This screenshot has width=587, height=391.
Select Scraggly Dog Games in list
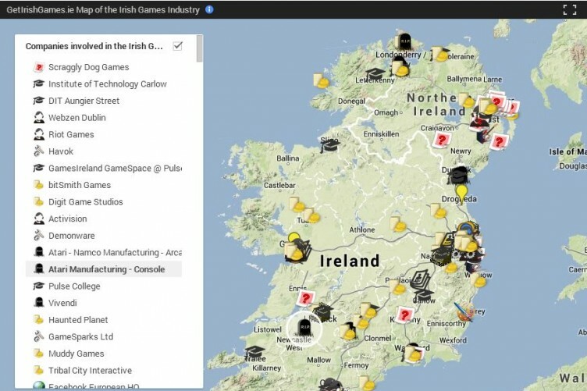[x=88, y=67]
